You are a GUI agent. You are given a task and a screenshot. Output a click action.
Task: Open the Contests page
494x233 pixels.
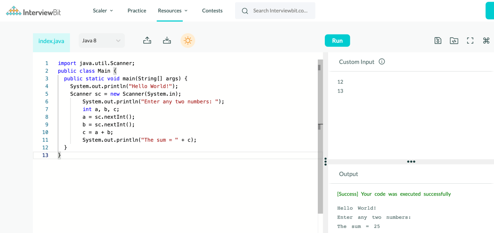tap(212, 11)
